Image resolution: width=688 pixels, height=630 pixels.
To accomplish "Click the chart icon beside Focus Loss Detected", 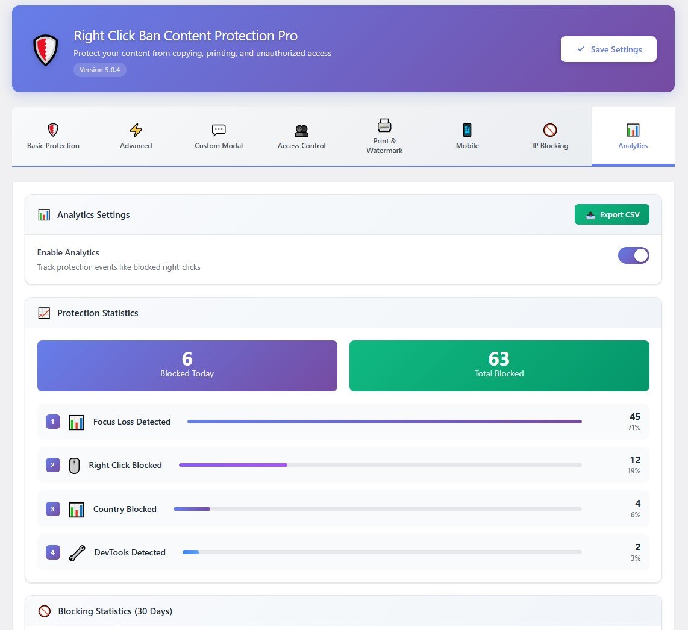I will point(76,422).
